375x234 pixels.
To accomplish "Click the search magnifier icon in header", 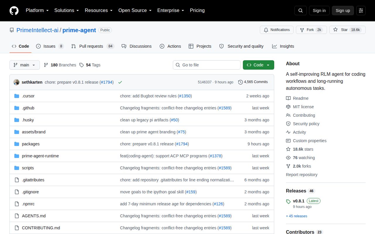I will tap(301, 11).
